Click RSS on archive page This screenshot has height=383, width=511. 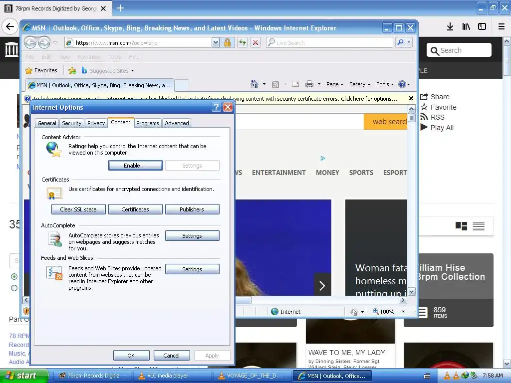[x=432, y=117]
